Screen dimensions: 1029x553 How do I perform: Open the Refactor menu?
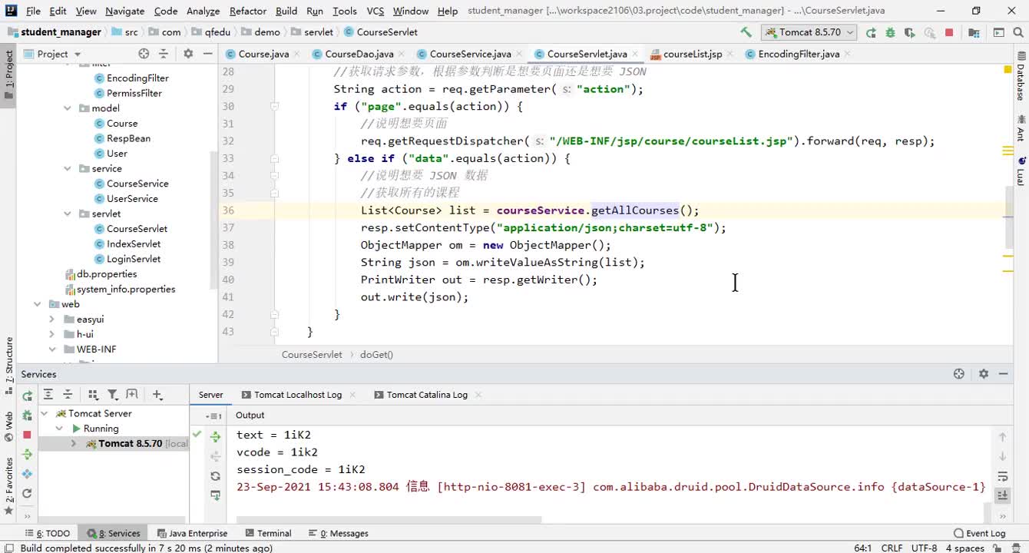click(247, 11)
